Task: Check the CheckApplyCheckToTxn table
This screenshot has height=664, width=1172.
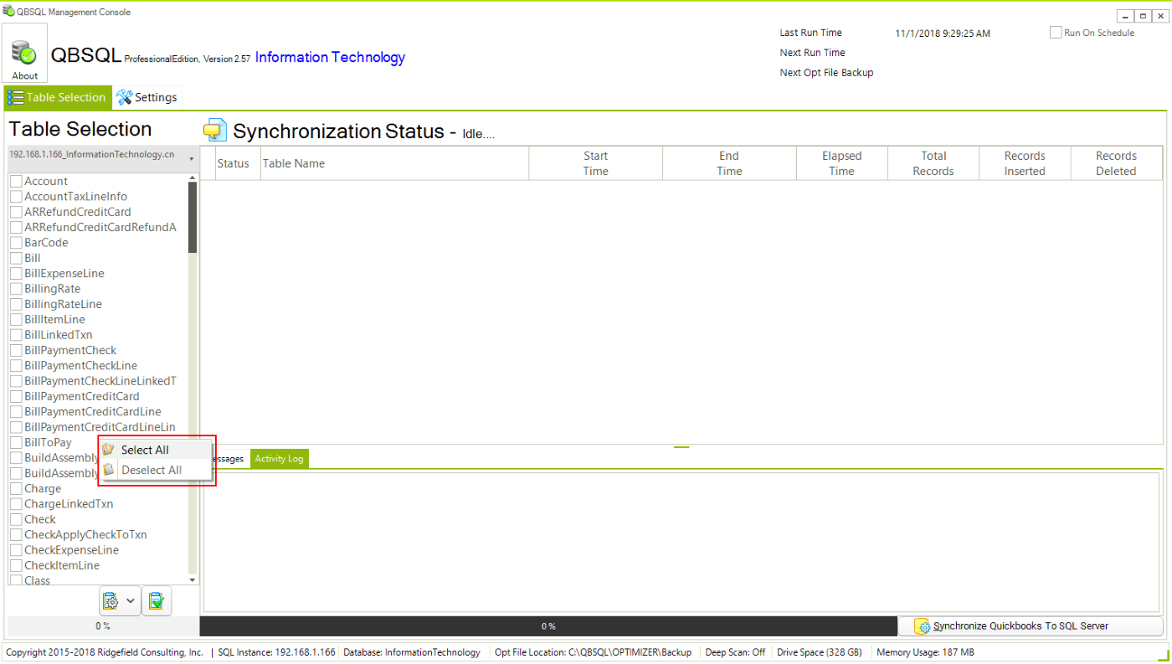Action: (x=16, y=535)
